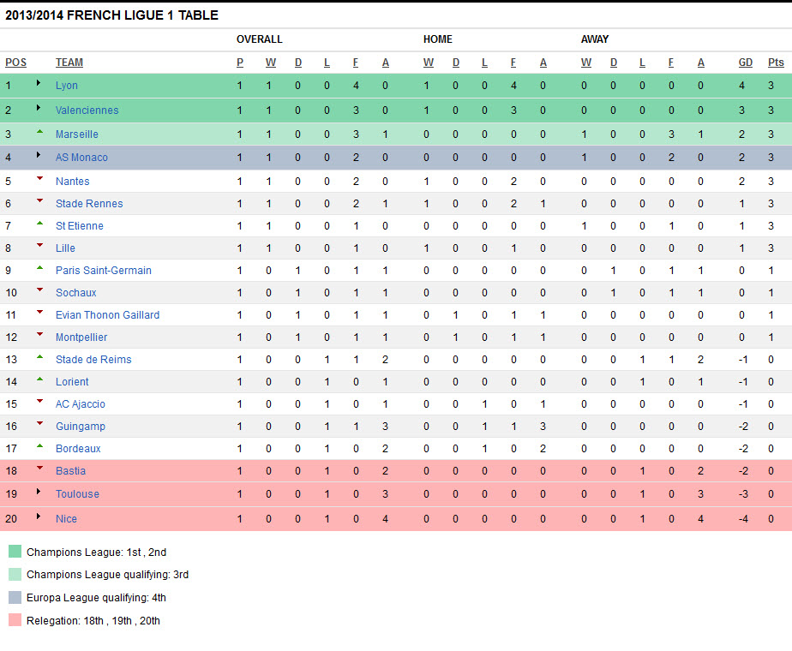Open the Evian Thonon Gaillard team link
Viewport: 792px width, 651px height.
click(x=107, y=315)
